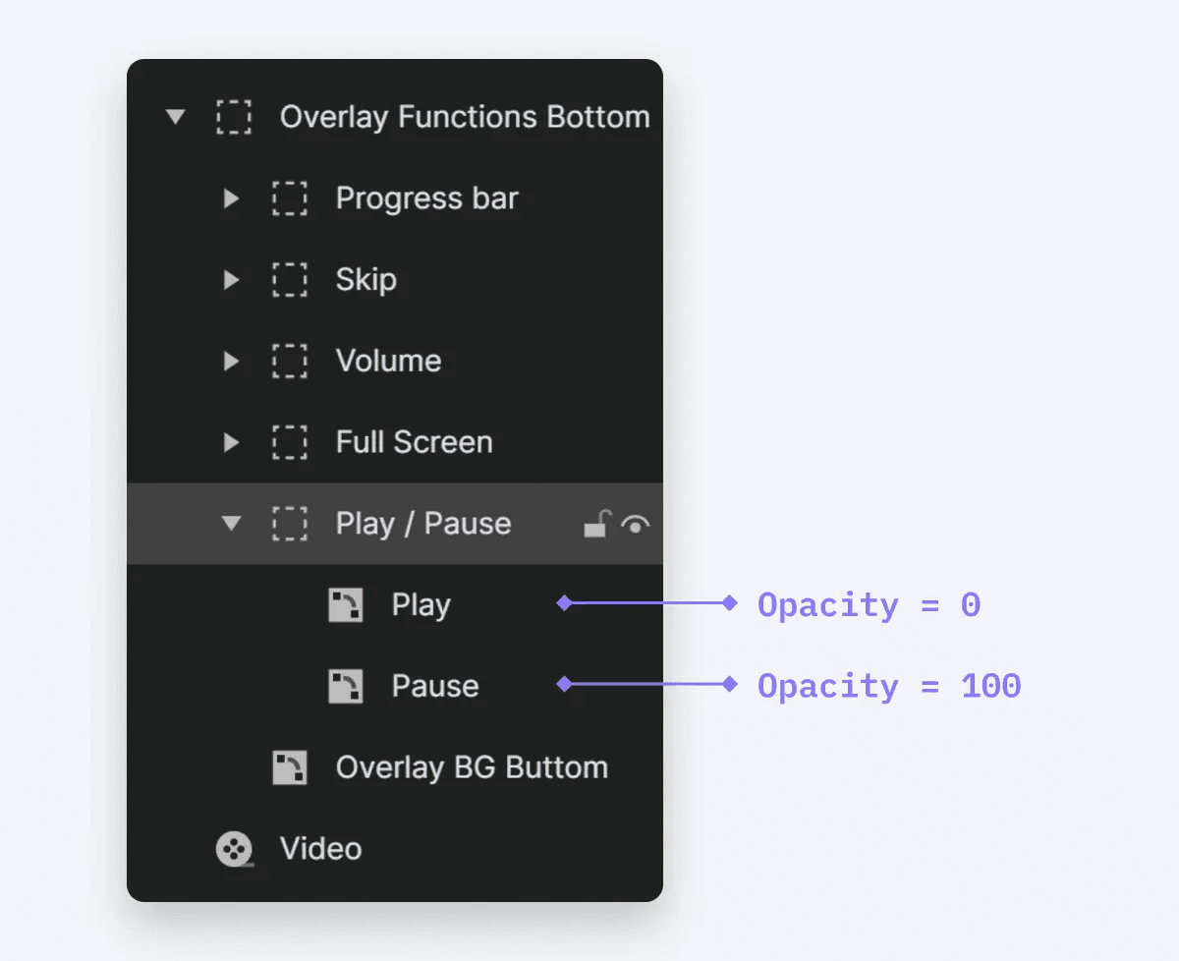Click the Pause layer shape icon
This screenshot has height=961, width=1179.
click(x=346, y=687)
